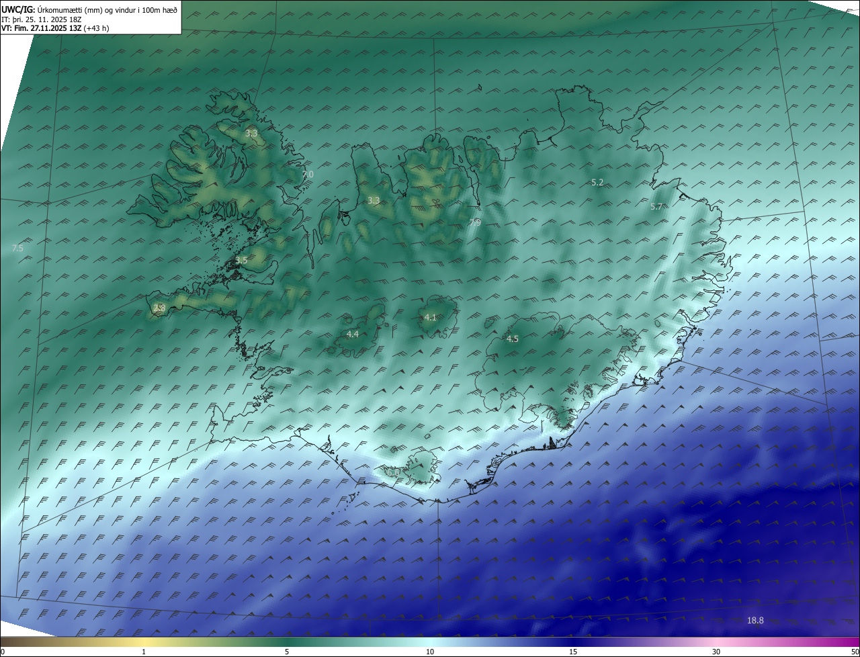Click the 5.2 value label on the map
The width and height of the screenshot is (860, 657).
click(597, 182)
